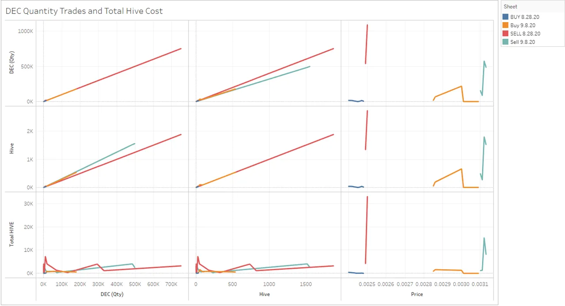Click the Buy 9.8.20 orange legend swatch
Image resolution: width=565 pixels, height=306 pixels.
pos(506,25)
